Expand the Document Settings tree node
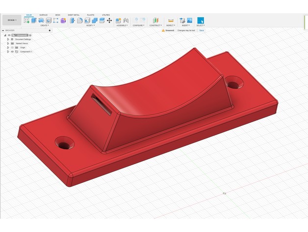This screenshot has width=308, height=232. (8, 39)
